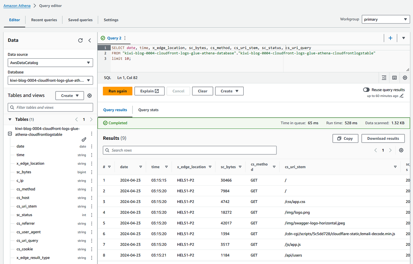413x264 pixels.
Task: Switch to the Recent queries tab
Action: pos(44,20)
